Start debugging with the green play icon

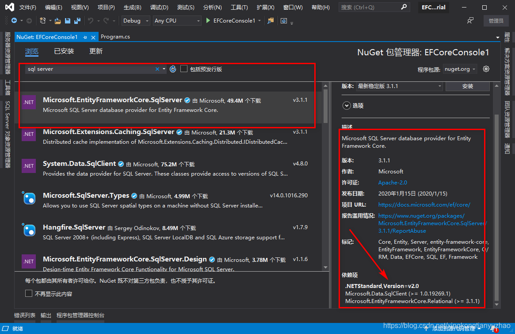pos(208,20)
